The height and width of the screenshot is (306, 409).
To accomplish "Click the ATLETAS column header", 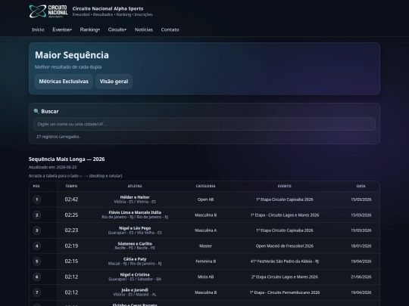I will [x=135, y=186].
